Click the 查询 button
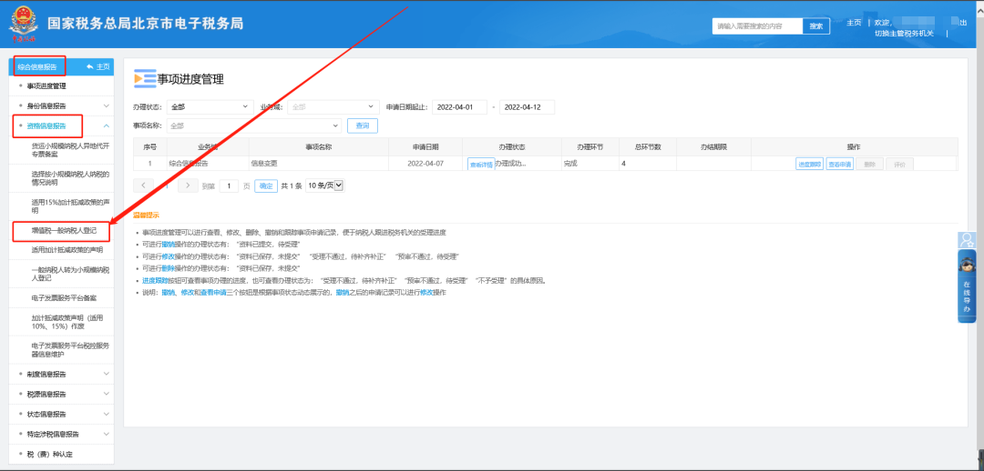The height and width of the screenshot is (471, 984). point(363,125)
